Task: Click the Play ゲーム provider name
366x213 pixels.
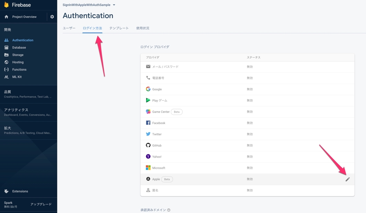Action: point(160,101)
